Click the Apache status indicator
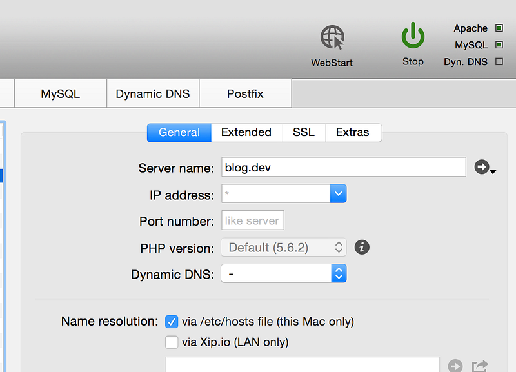This screenshot has height=372, width=516. pos(499,28)
